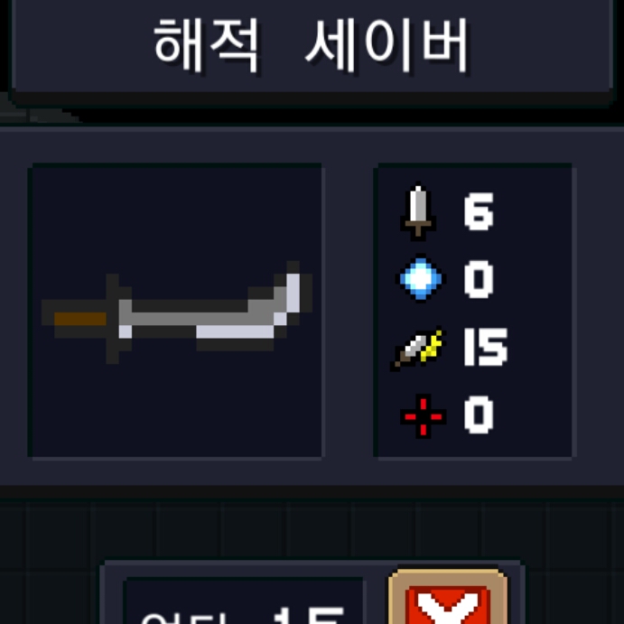Click the saber's dark crossguard
The width and height of the screenshot is (624, 624).
pyautogui.click(x=113, y=319)
